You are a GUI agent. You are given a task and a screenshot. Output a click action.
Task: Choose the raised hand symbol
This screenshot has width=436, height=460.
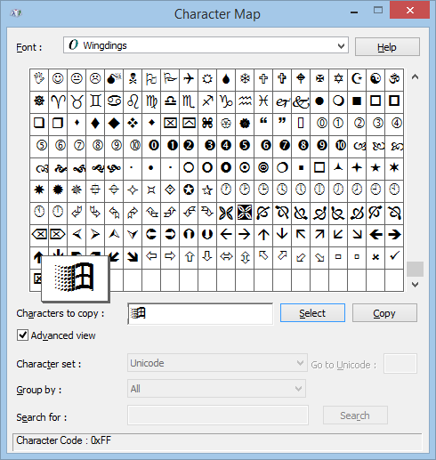pyautogui.click(x=39, y=79)
